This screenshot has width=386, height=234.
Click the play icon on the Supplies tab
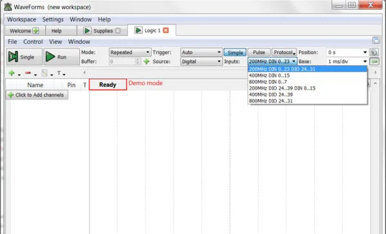(x=87, y=30)
